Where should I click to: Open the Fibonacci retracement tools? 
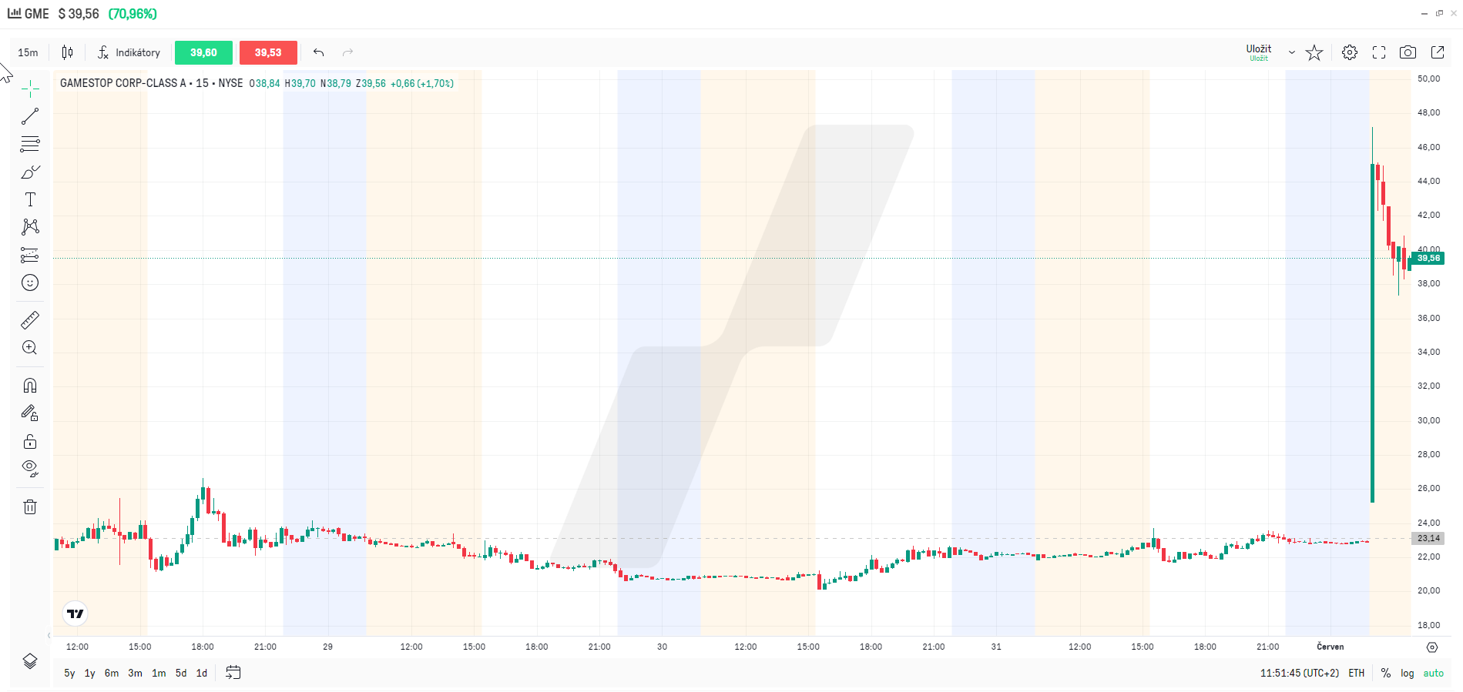[30, 144]
